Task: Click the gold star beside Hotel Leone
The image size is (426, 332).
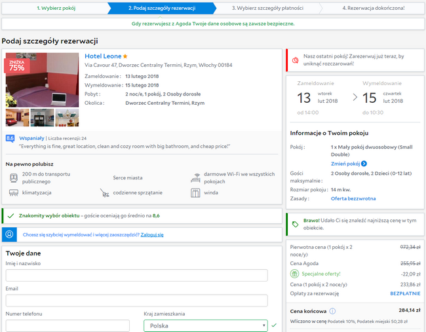Action: coord(126,57)
